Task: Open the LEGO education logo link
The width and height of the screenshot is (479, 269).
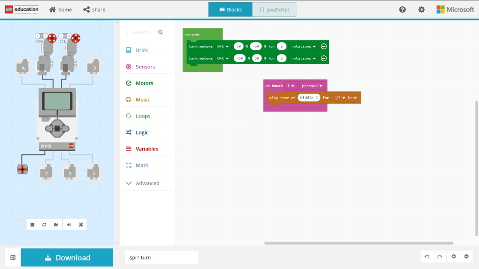Action: (21, 9)
